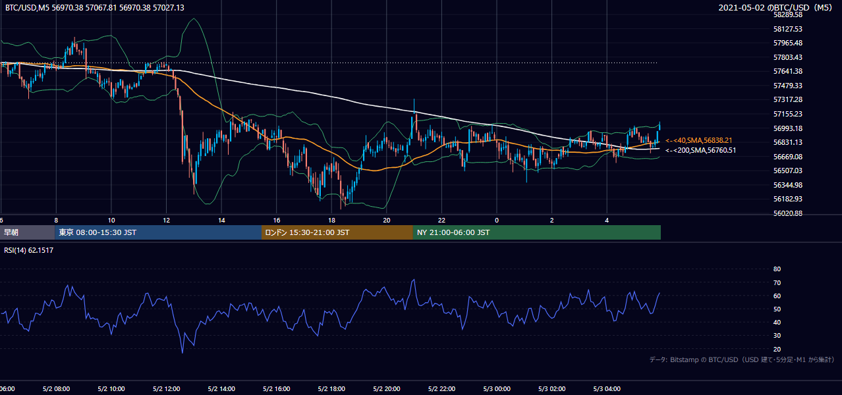Click the RSI axis value 60
The width and height of the screenshot is (842, 395).
click(777, 296)
